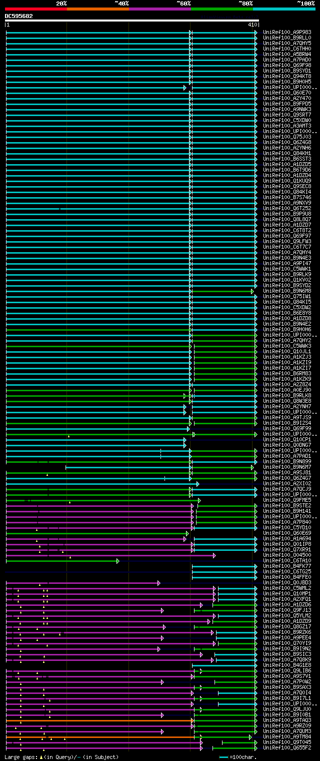Viewport: 320px width, 761px height.
Task: Select the UniRef100_B6SST3 label
Action: [288, 159]
